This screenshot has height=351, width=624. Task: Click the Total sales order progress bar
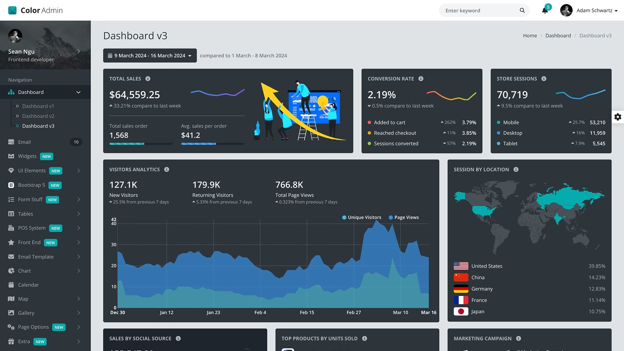click(141, 144)
